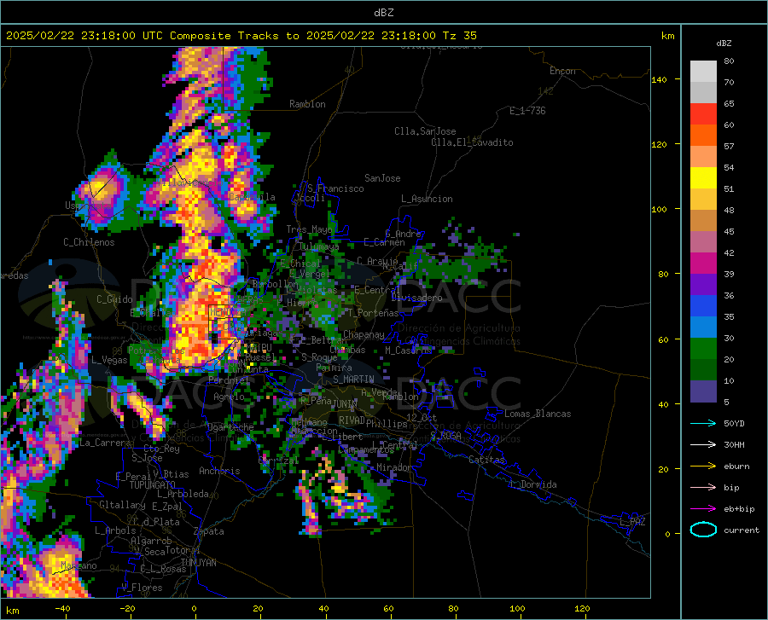Image resolution: width=768 pixels, height=620 pixels.
Task: Click the C_Guido label on map
Action: 114,299
